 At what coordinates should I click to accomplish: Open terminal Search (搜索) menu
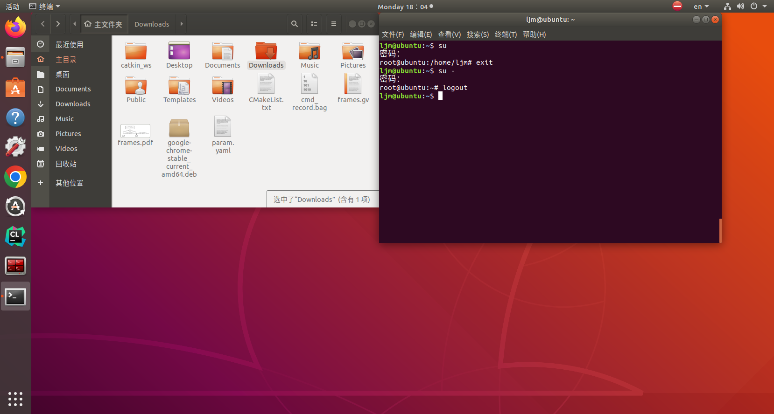pyautogui.click(x=478, y=34)
